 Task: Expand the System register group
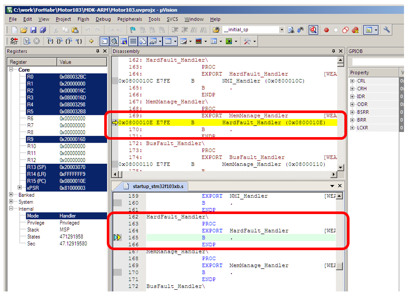(11, 202)
